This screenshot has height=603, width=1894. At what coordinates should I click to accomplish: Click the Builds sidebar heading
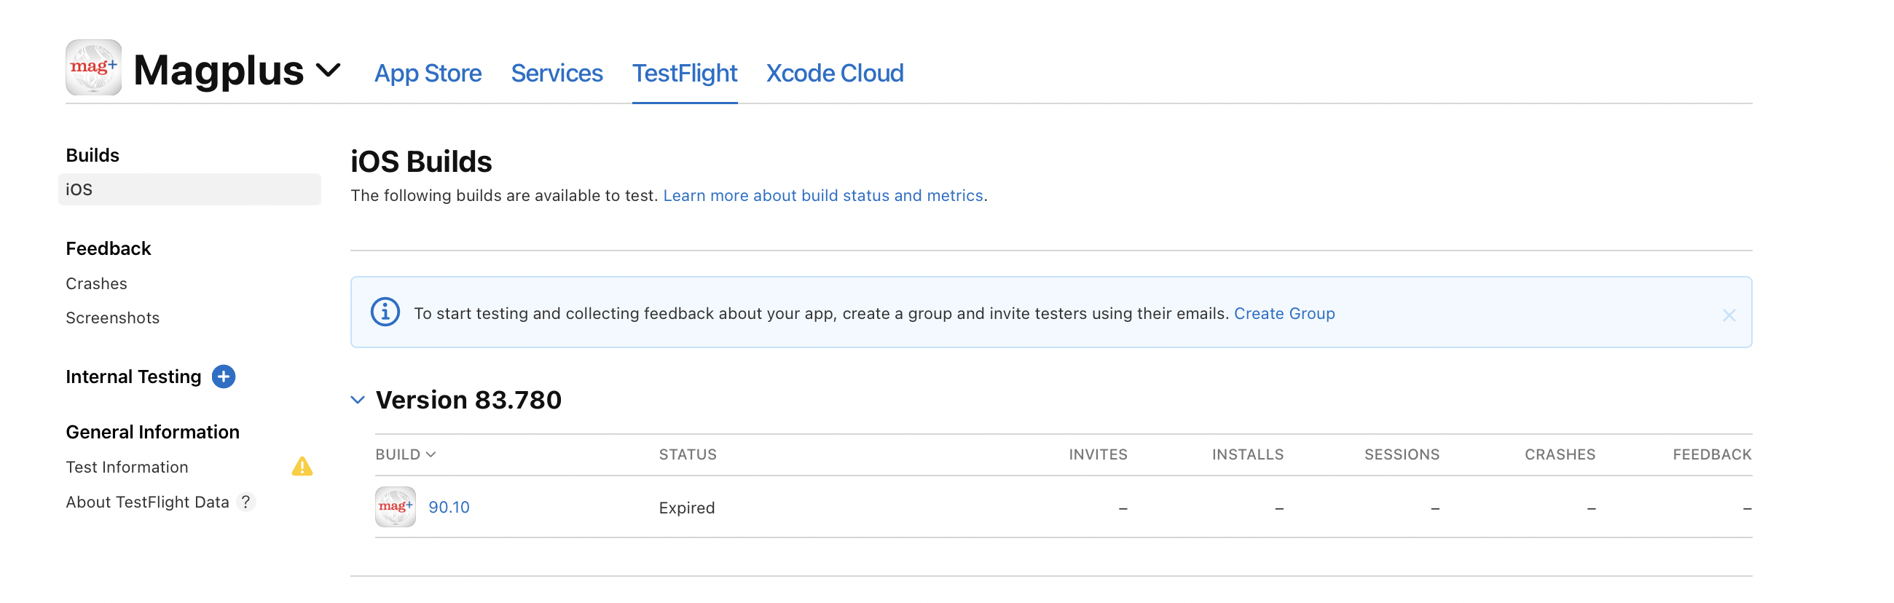[92, 155]
